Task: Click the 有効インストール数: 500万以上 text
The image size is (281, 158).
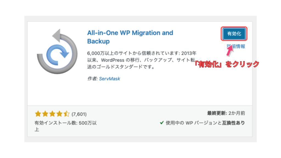Action: coord(65,123)
